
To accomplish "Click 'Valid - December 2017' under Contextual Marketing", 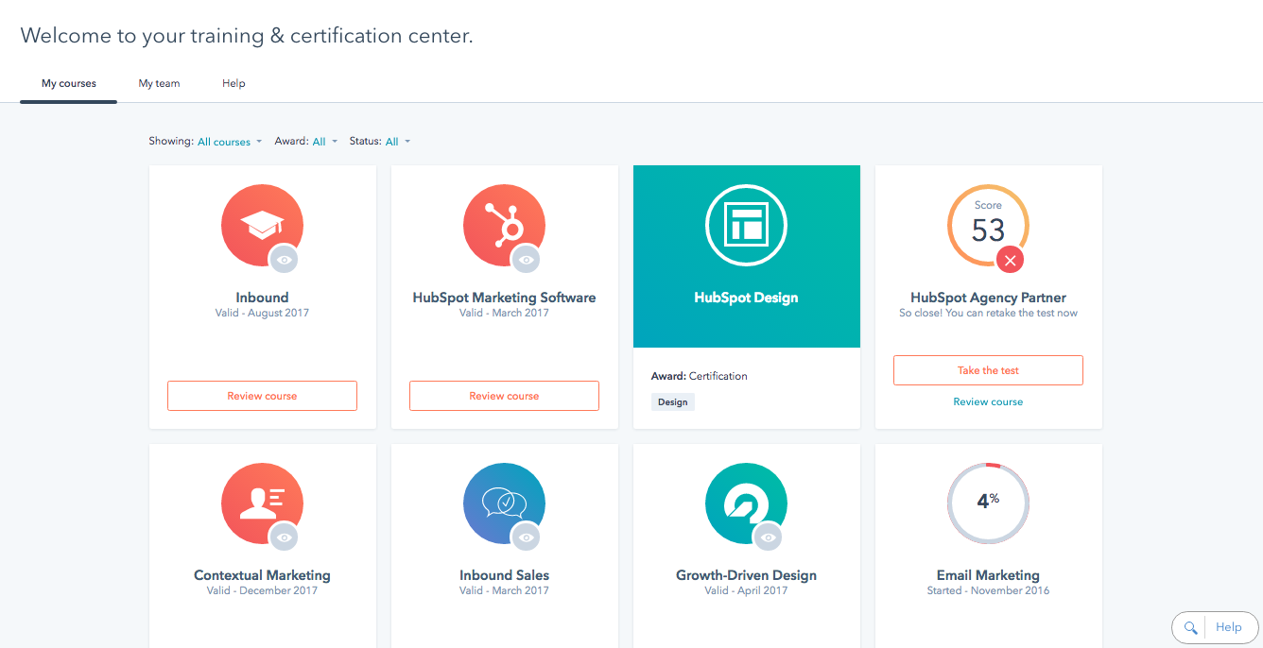I will pos(262,590).
